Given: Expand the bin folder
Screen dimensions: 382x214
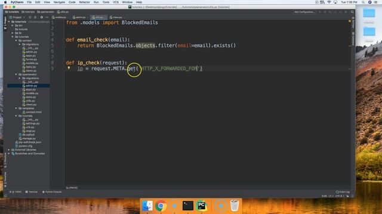Looking at the screenshot, I should (x=13, y=26).
